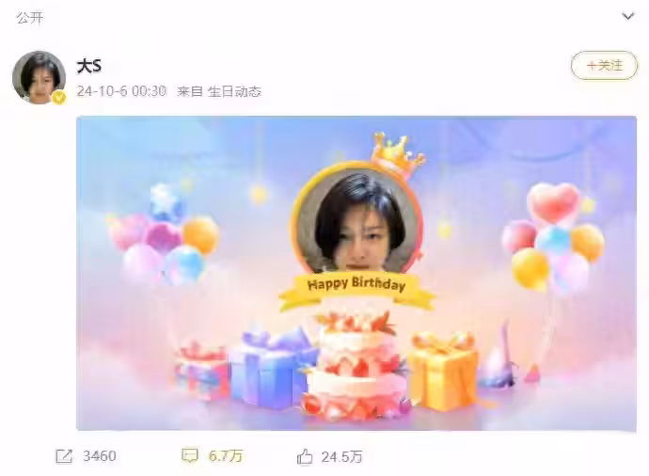649x476 pixels.
Task: Open the circular portrait in birthday card
Action: pyautogui.click(x=356, y=220)
